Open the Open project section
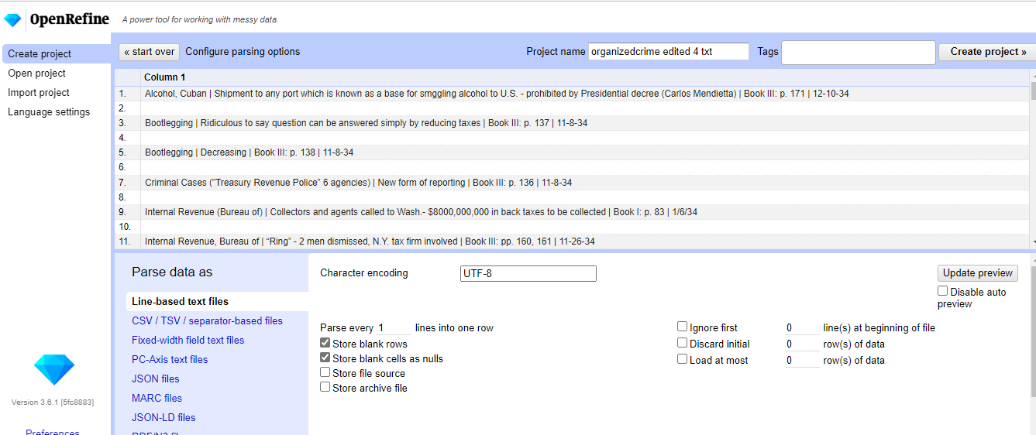The height and width of the screenshot is (435, 1036). tap(36, 73)
